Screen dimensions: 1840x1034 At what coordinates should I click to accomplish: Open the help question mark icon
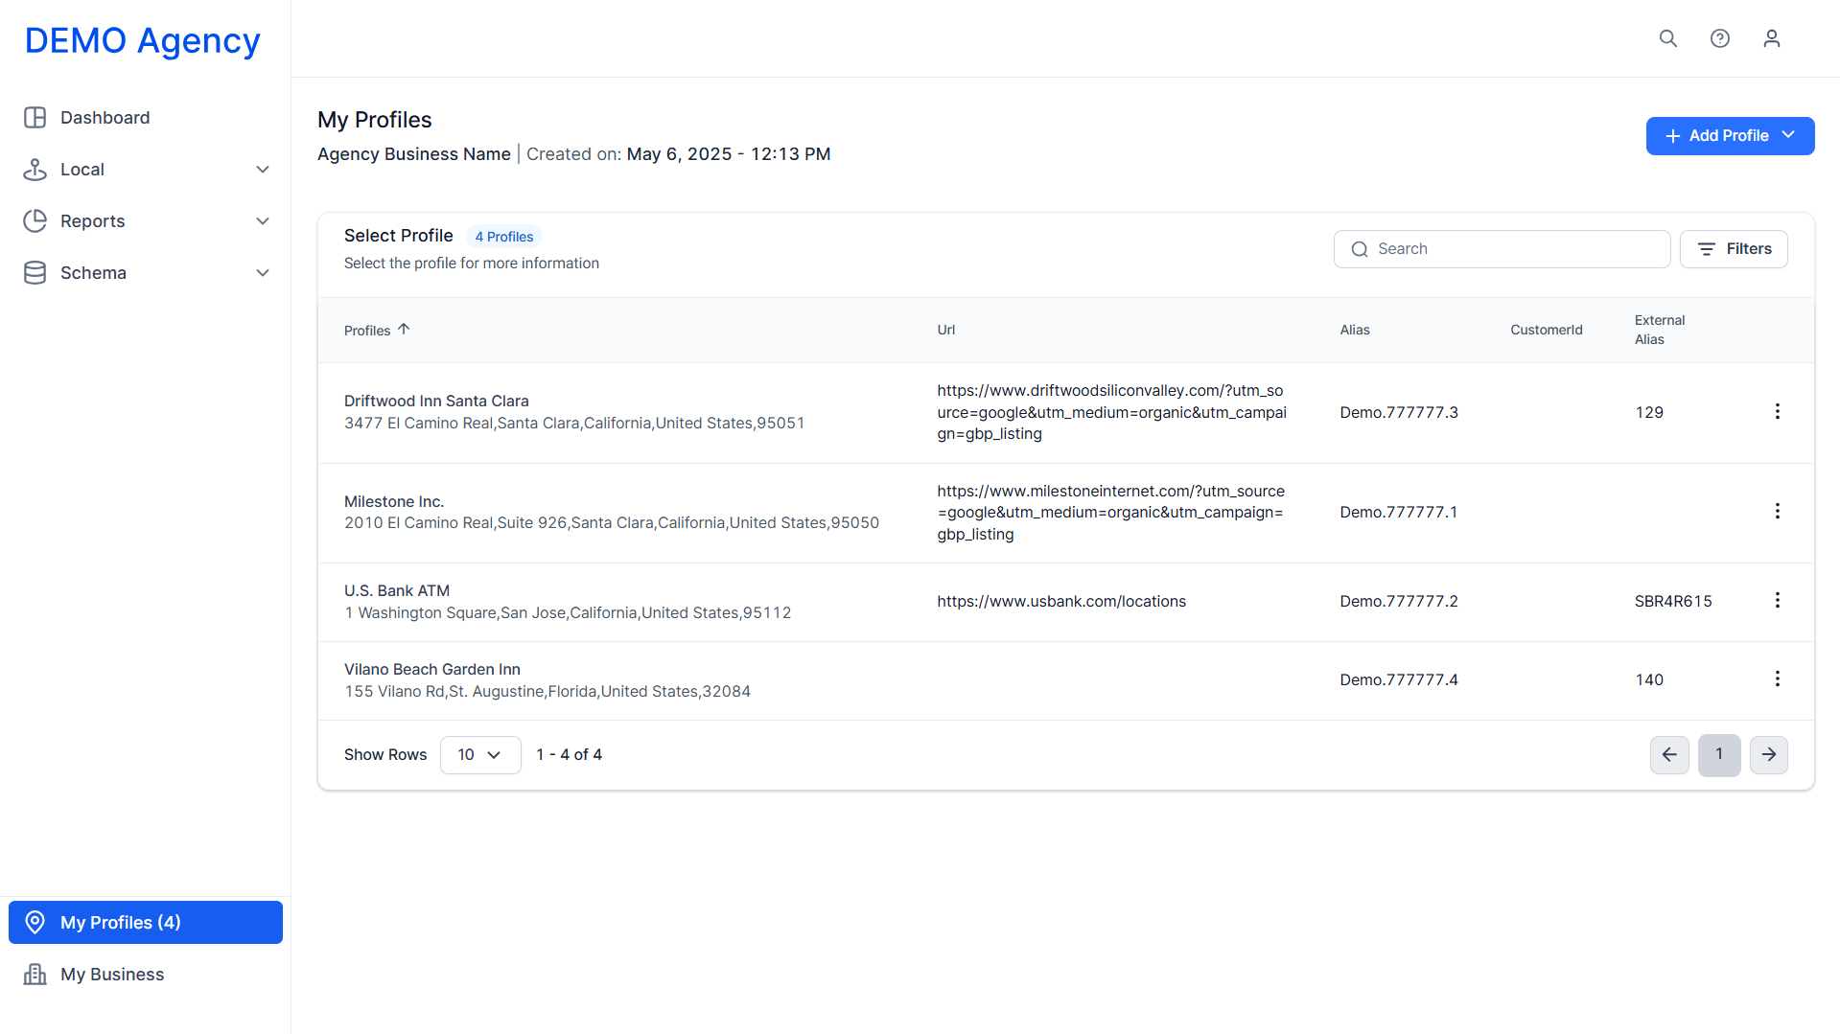pyautogui.click(x=1720, y=38)
